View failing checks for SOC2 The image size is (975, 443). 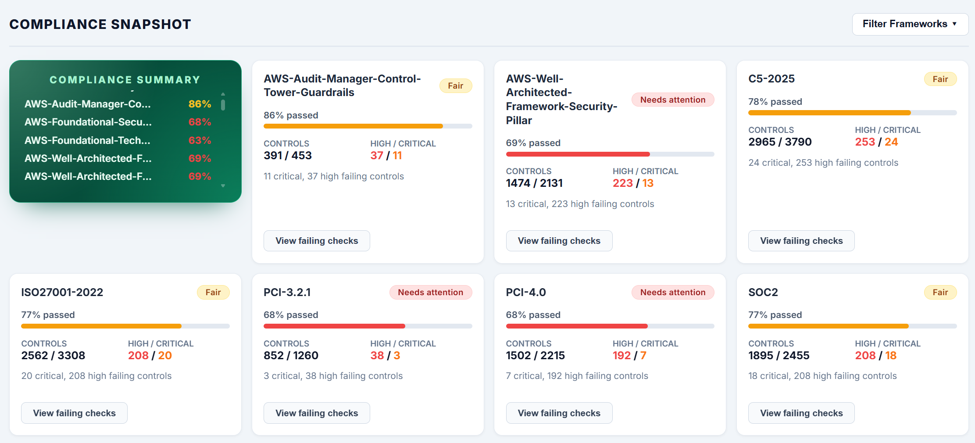[801, 413]
